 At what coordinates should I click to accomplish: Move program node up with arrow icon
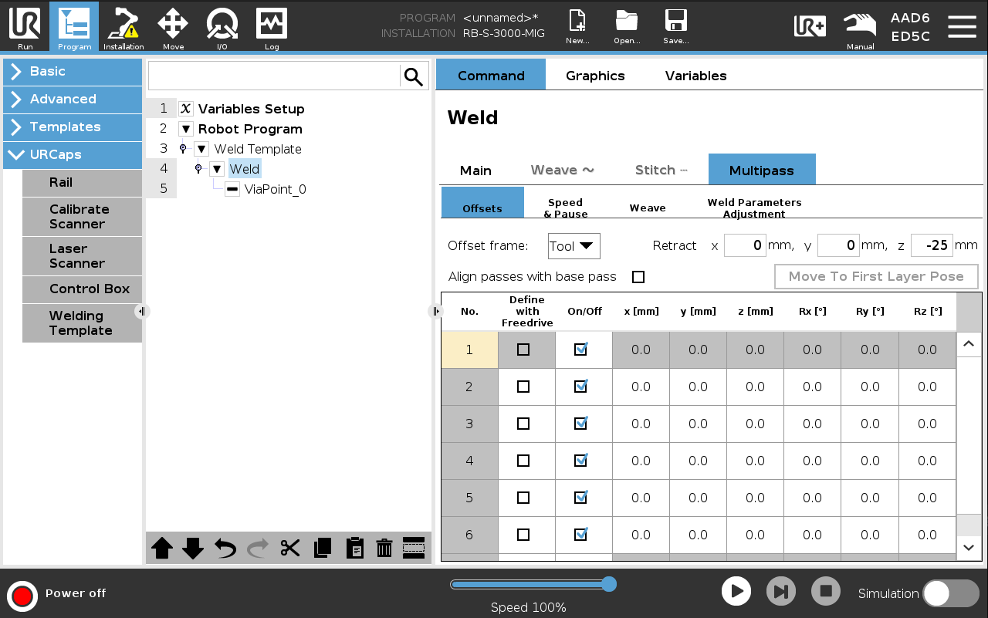coord(162,548)
